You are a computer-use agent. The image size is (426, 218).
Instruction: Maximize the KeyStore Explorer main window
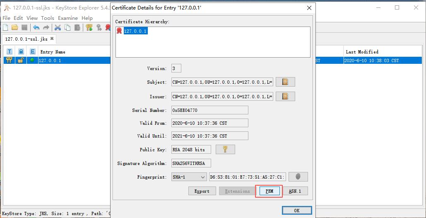coord(397,7)
